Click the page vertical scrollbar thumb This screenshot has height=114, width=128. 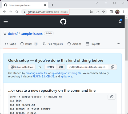(x=126, y=39)
